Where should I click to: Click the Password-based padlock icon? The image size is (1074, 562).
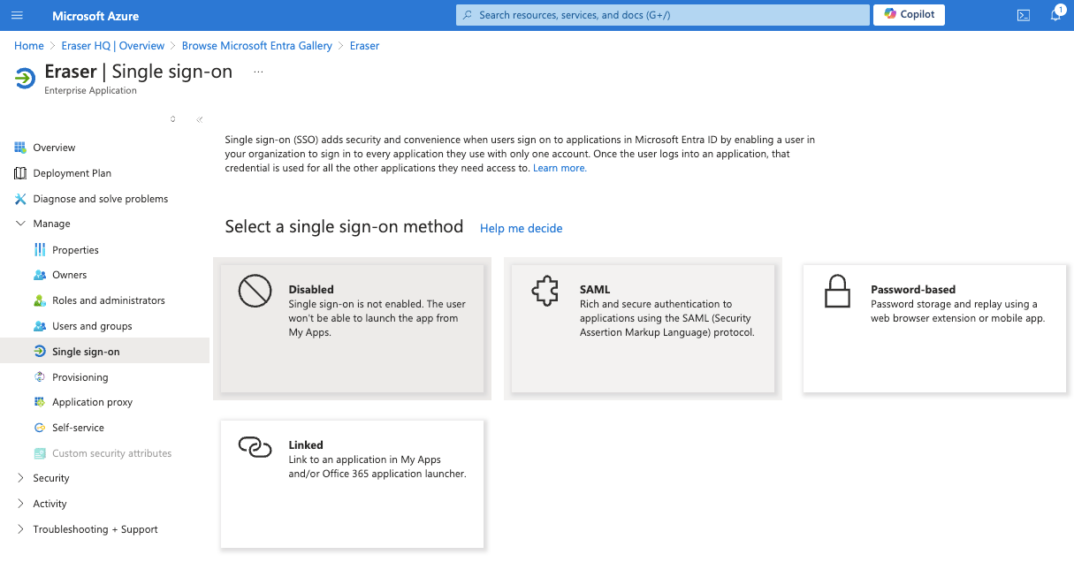pyautogui.click(x=836, y=291)
